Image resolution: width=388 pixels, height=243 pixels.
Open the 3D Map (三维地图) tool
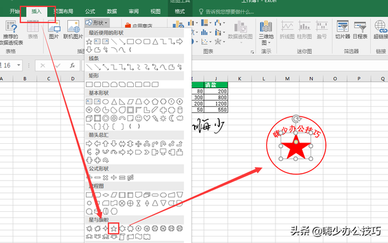(266, 33)
